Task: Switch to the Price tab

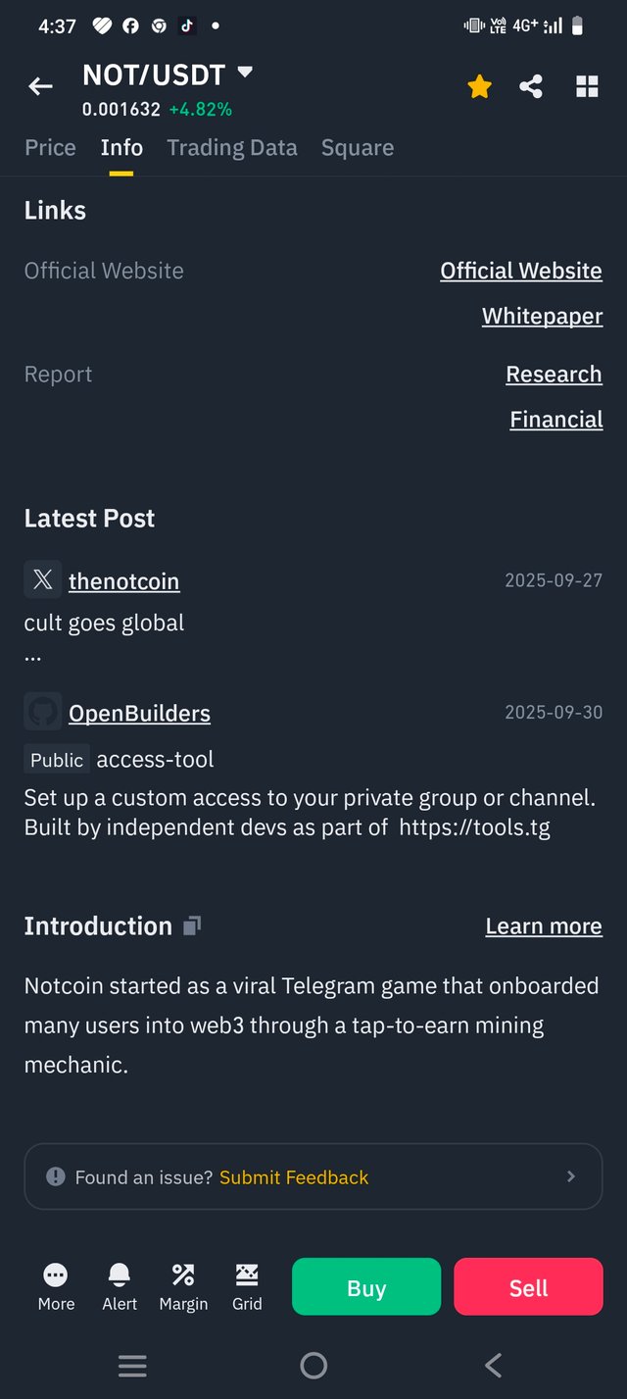Action: pos(50,148)
